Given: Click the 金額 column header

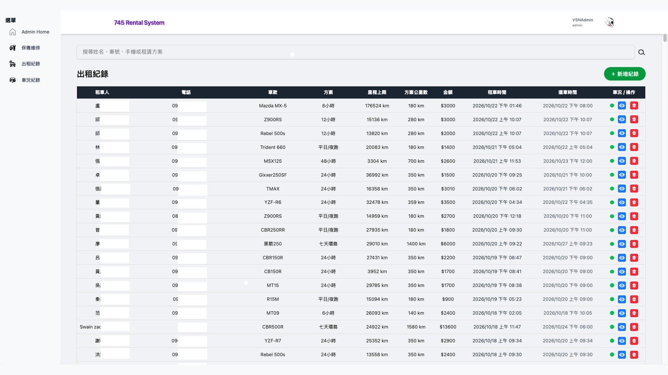Looking at the screenshot, I should [448, 92].
